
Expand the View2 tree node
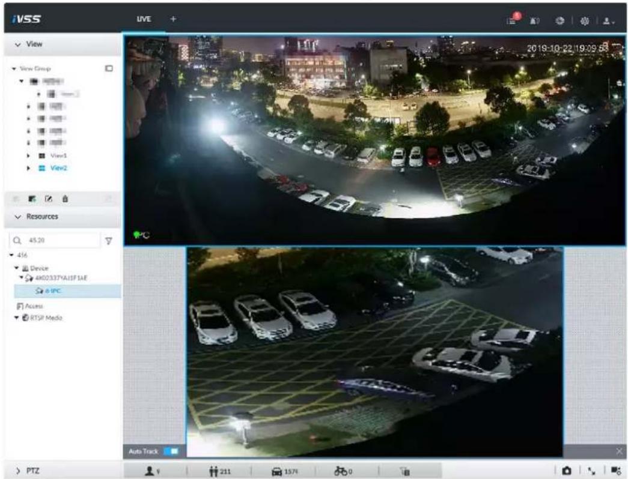pos(28,168)
